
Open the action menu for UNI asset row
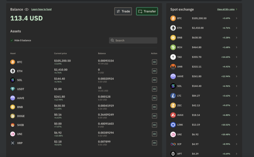click(x=155, y=134)
